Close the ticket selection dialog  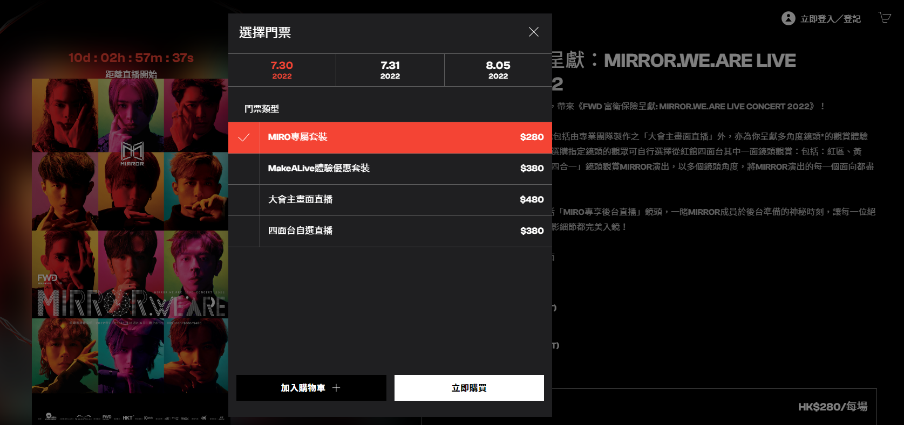tap(533, 32)
